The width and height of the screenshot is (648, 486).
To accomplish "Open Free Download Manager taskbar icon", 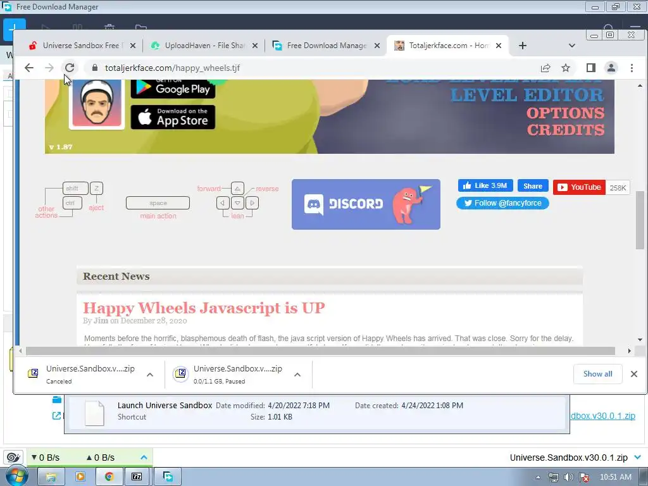I will pyautogui.click(x=168, y=477).
